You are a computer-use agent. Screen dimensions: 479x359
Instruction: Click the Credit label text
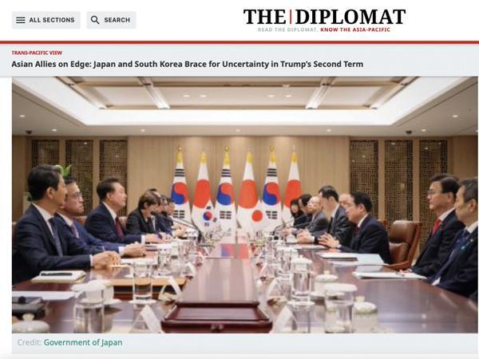[30, 342]
